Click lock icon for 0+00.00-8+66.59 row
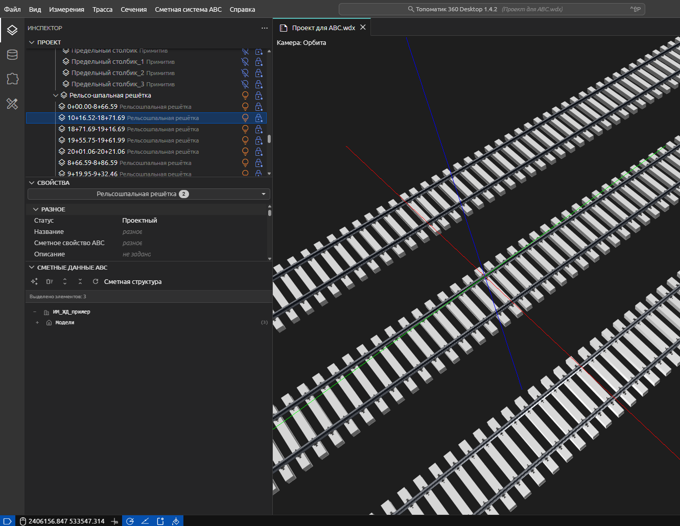Image resolution: width=680 pixels, height=526 pixels. pos(259,107)
